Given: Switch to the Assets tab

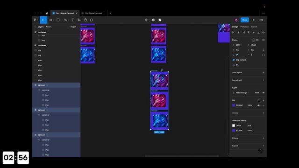Looking at the screenshot, I should pyautogui.click(x=49, y=27).
